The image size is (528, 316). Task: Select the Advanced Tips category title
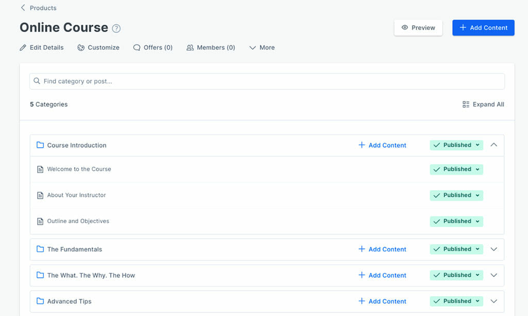pos(70,301)
